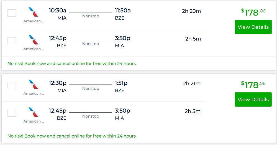Screen dimensions: 277x145
Task: Click the $178.06 price on second itinerary
Action: tap(253, 85)
